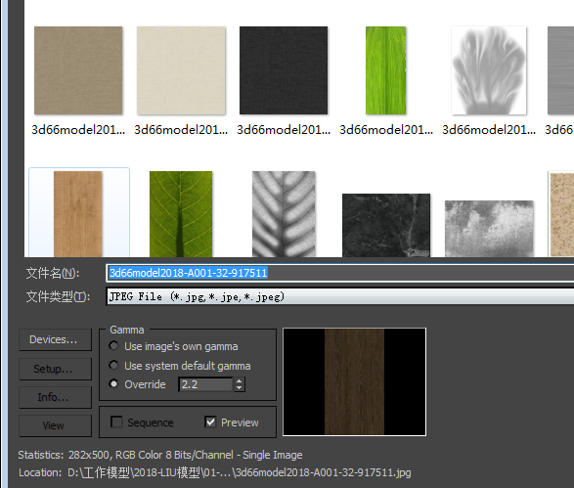Select the gray concrete texture thumbnail
Viewport: 574px width, 488px height.
(x=489, y=229)
